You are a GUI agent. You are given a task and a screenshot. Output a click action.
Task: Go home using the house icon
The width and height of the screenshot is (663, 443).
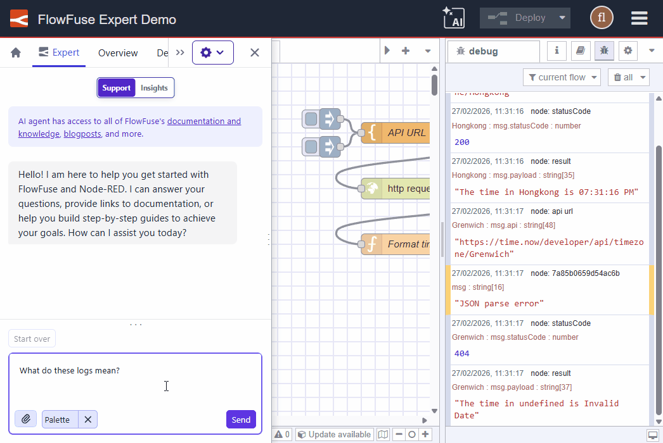15,53
